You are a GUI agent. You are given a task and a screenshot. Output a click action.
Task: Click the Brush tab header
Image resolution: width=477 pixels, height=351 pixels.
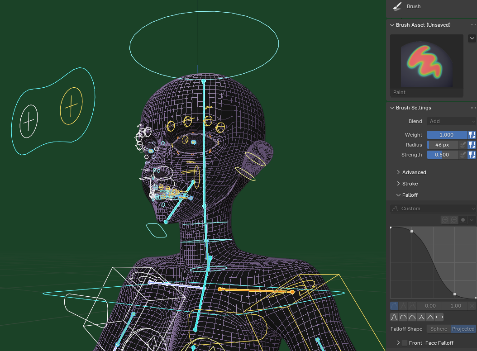click(413, 6)
